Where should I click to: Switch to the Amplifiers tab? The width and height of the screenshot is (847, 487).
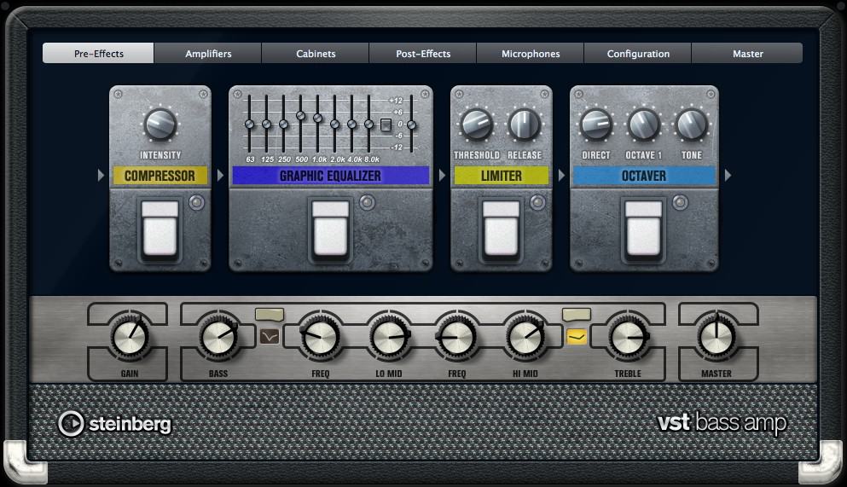pyautogui.click(x=208, y=54)
